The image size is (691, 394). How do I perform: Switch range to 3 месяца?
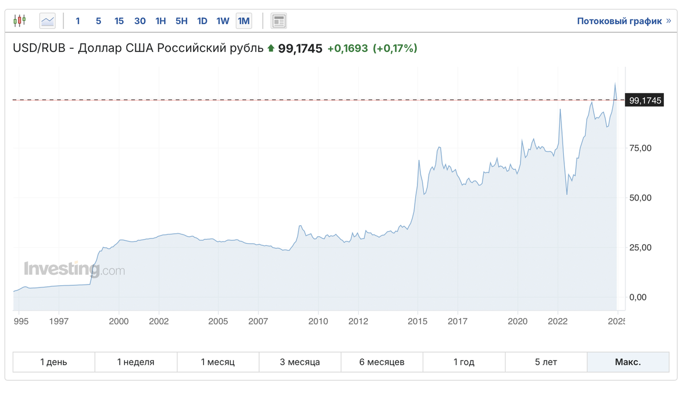(300, 362)
